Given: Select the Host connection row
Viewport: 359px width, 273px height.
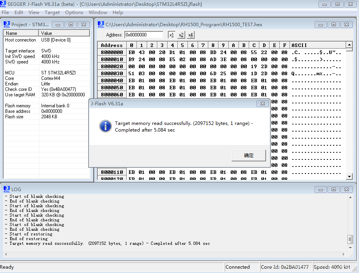Looking at the screenshot, I should click(x=46, y=40).
